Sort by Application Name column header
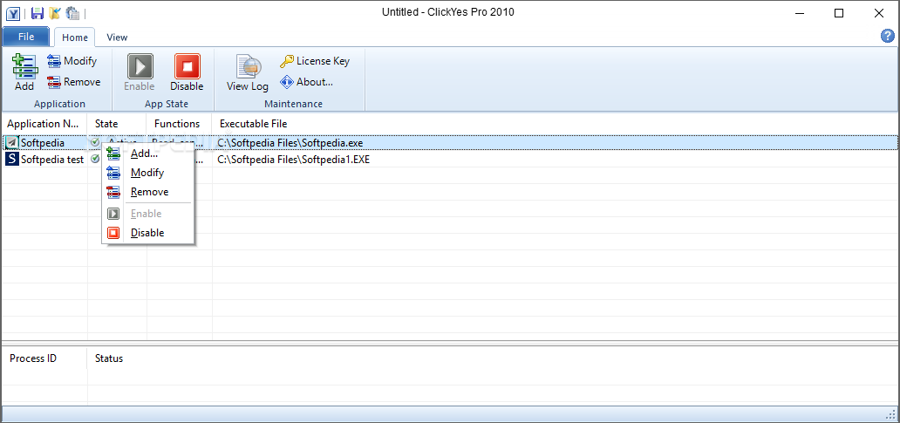Screen dimensions: 900x423 (44, 123)
